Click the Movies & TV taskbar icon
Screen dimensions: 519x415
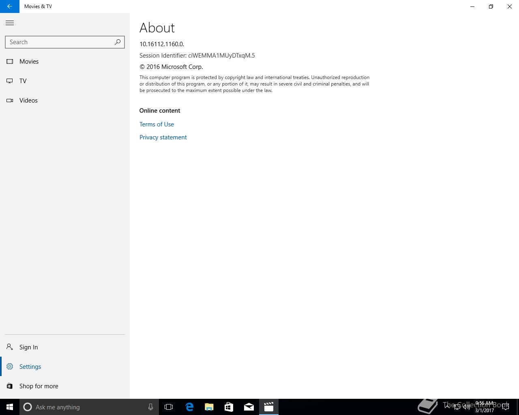click(x=269, y=407)
